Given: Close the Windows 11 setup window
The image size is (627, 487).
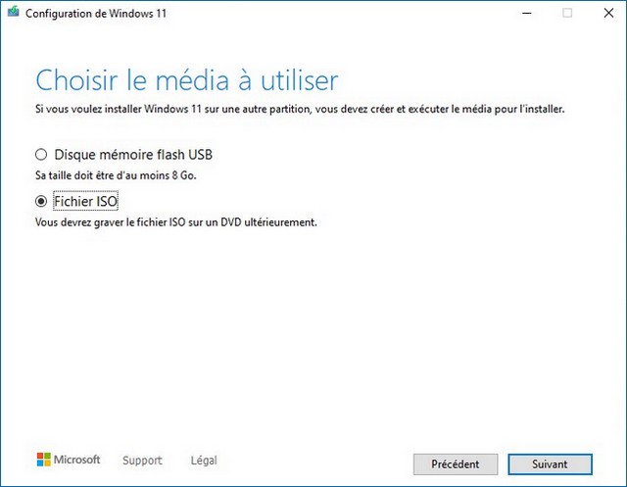Looking at the screenshot, I should click(608, 13).
